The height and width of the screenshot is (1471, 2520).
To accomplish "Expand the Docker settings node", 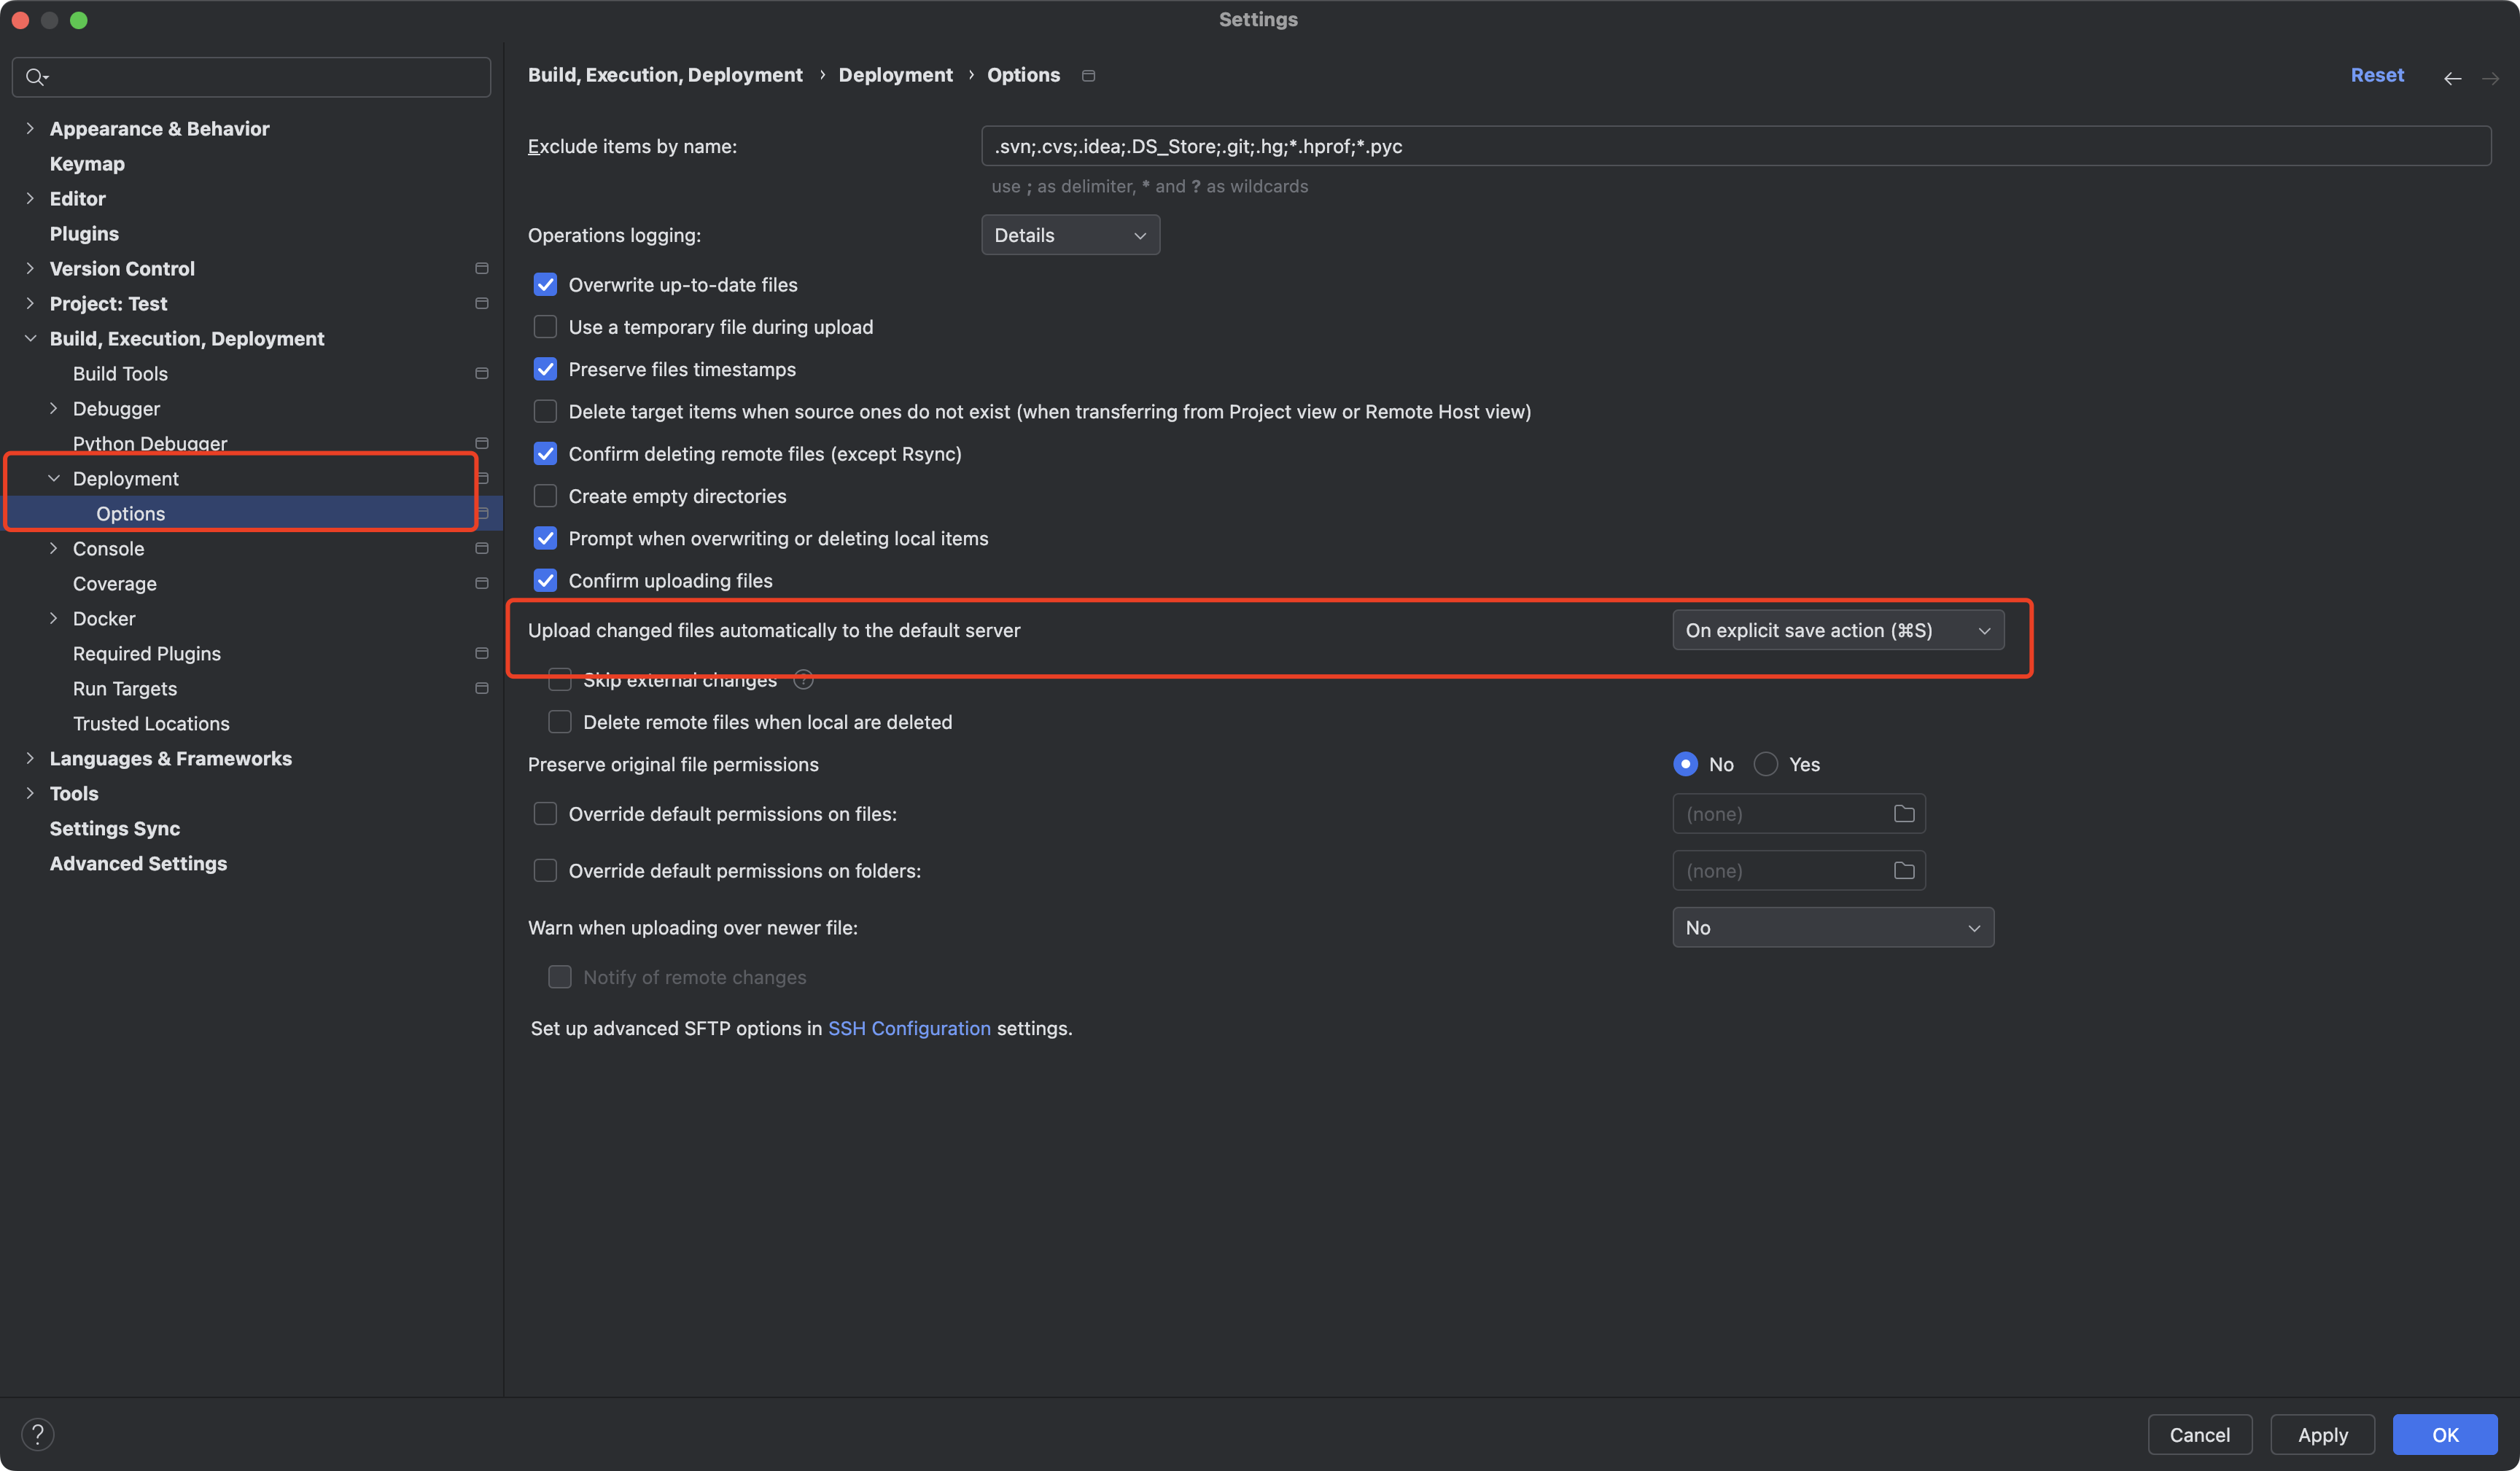I will [54, 619].
